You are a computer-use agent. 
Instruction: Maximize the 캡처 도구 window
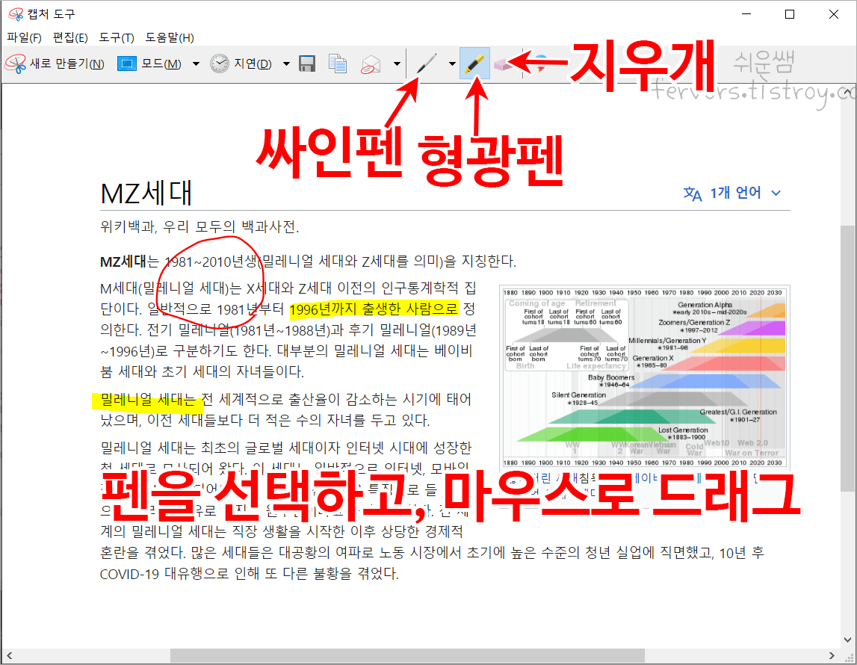click(x=790, y=14)
